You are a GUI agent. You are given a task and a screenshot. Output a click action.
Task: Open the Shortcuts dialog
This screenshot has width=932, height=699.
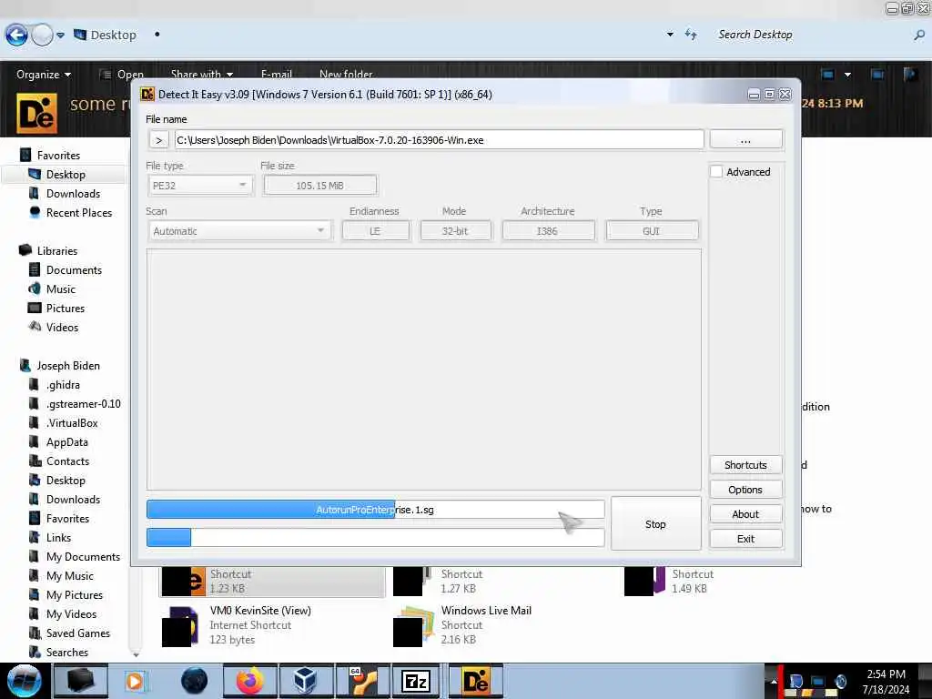pyautogui.click(x=745, y=465)
